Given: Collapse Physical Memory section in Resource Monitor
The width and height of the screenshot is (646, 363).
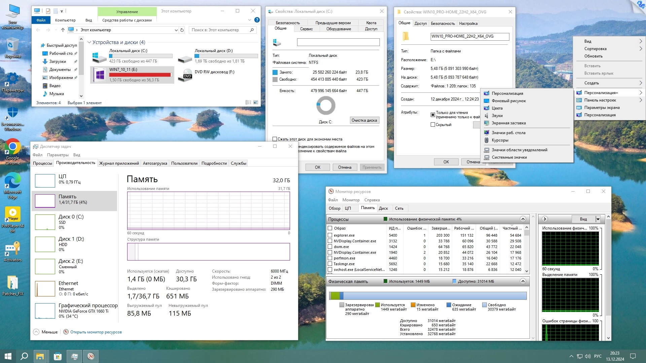Looking at the screenshot, I should tap(523, 281).
